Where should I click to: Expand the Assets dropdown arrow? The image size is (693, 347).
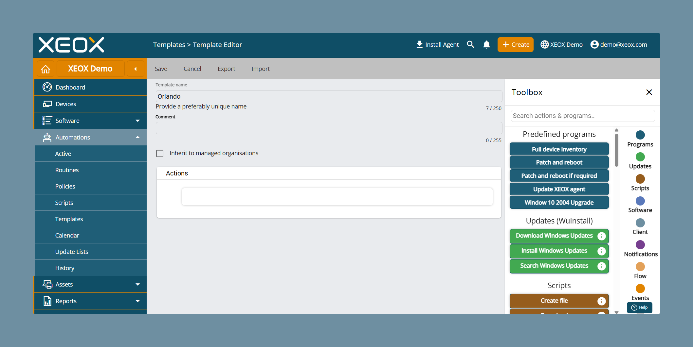[x=138, y=284]
